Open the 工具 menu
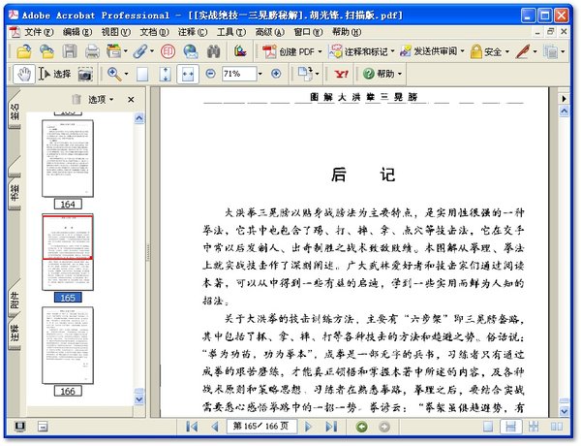 [x=229, y=31]
